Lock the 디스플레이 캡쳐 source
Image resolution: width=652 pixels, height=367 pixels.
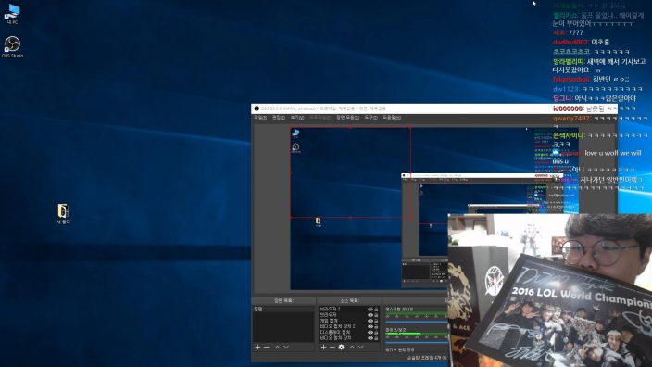[376, 333]
